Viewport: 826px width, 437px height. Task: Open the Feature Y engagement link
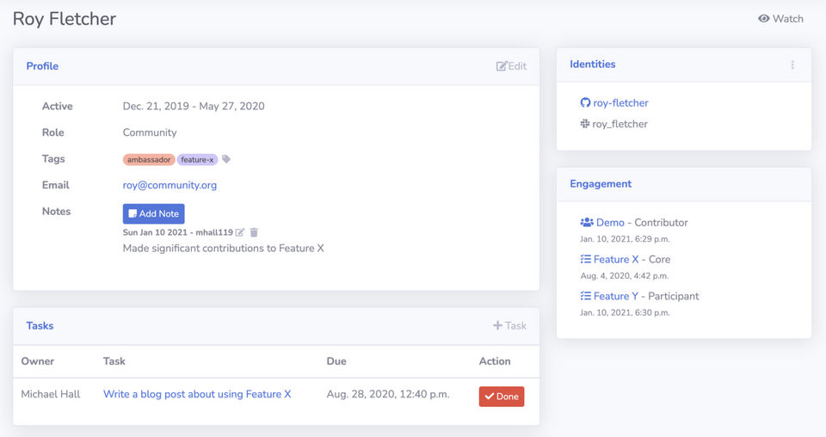pos(616,296)
